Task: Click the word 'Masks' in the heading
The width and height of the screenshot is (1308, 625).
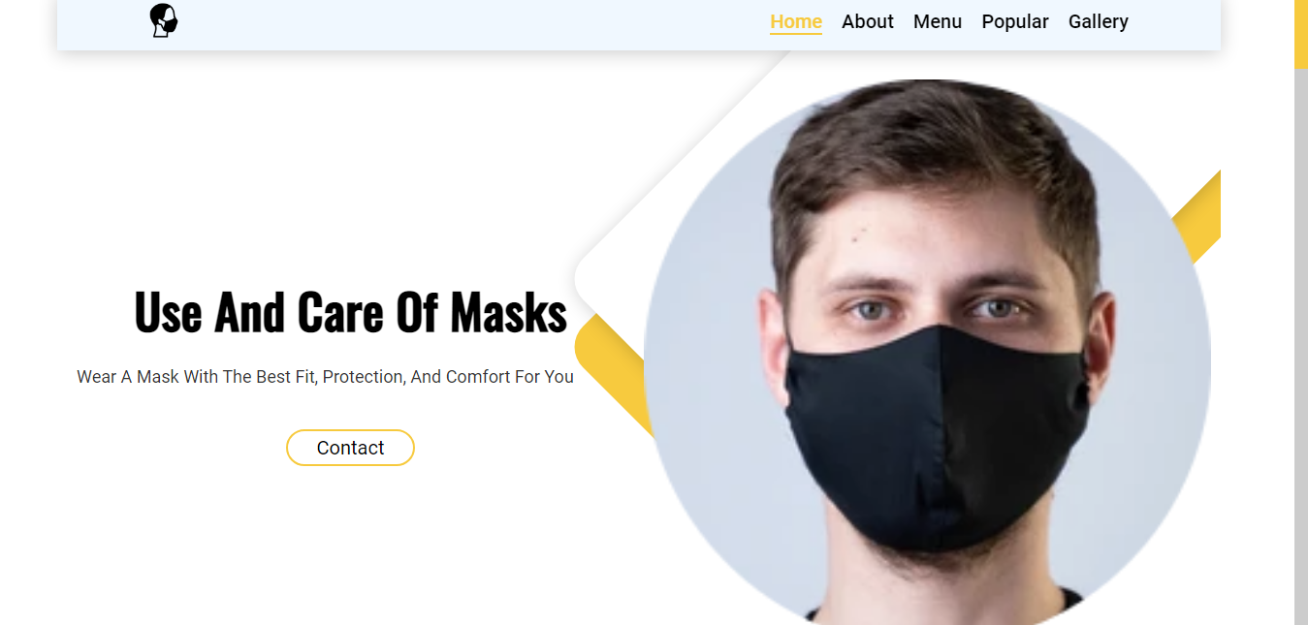Action: click(x=509, y=312)
